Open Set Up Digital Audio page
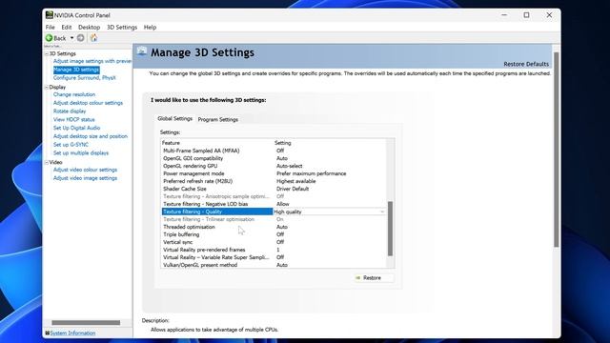Screen dimensions: 610x343 (x=76, y=128)
